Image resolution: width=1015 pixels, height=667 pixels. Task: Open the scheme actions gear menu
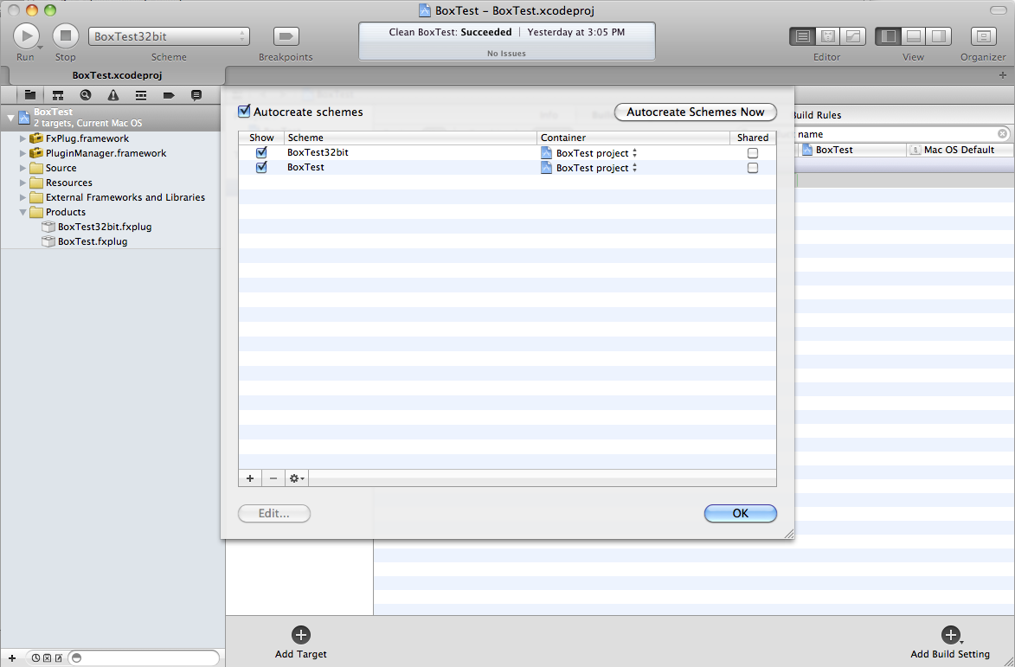click(x=297, y=478)
